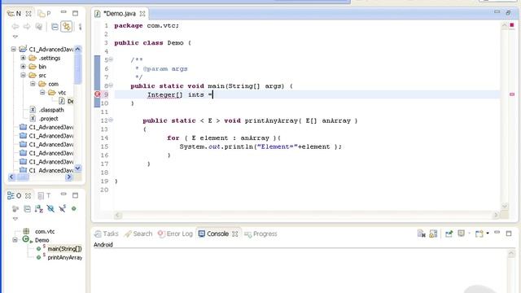Close the *Demo.java editor tab

[142, 14]
